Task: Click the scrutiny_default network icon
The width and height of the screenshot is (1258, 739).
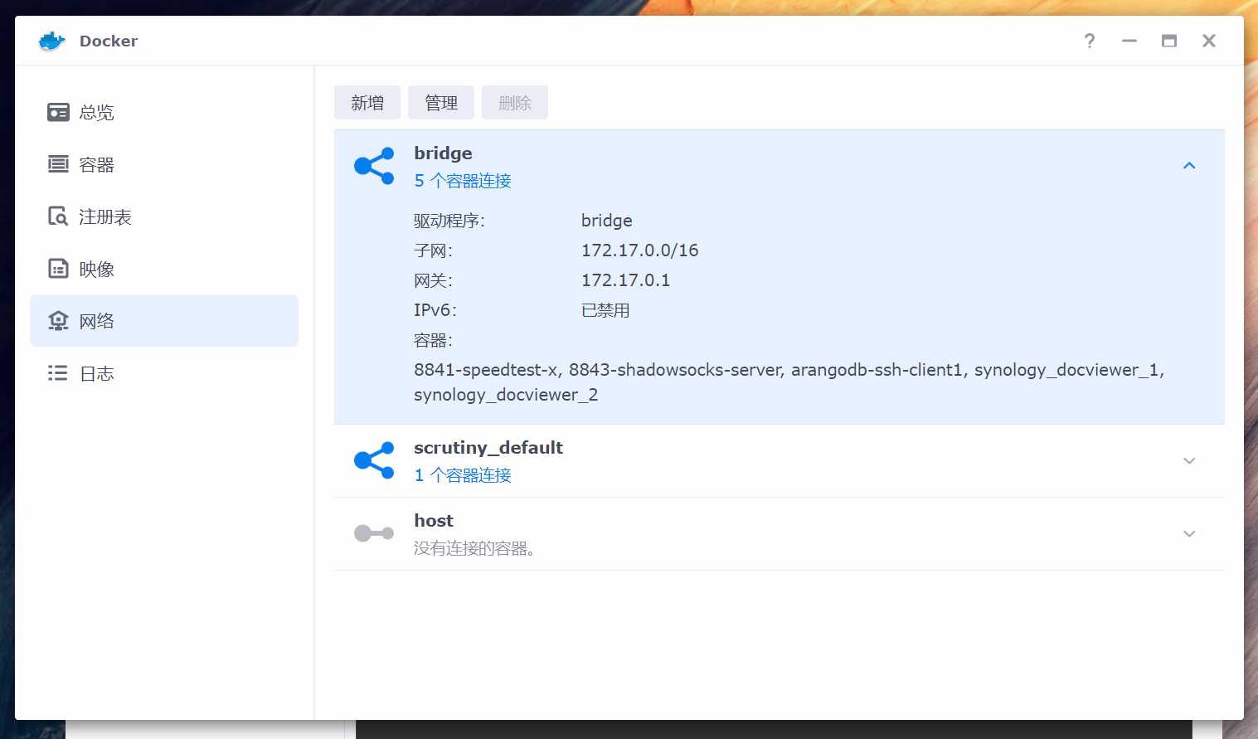Action: pos(374,460)
